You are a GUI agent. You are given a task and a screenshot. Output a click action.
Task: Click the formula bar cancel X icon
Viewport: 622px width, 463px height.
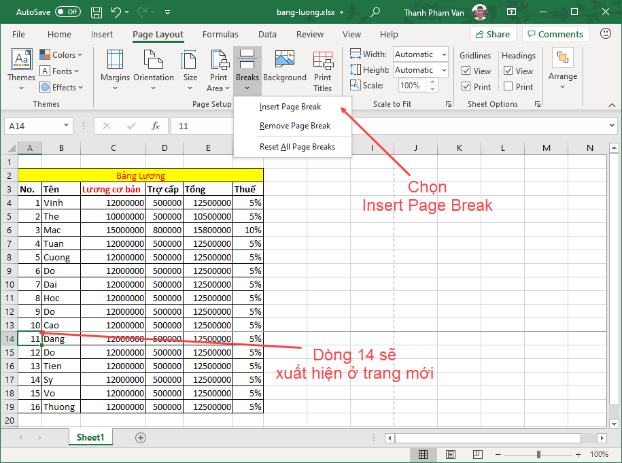click(x=106, y=126)
